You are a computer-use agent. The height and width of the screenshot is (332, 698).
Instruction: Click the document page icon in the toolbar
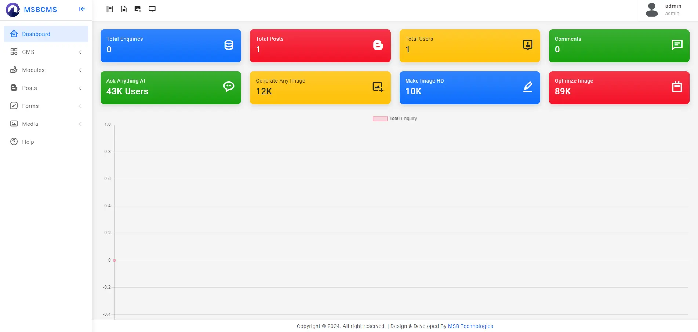point(124,9)
